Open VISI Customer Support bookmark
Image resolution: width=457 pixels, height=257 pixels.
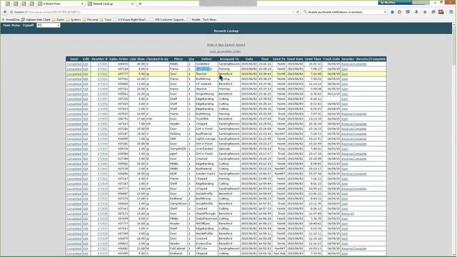pos(168,20)
